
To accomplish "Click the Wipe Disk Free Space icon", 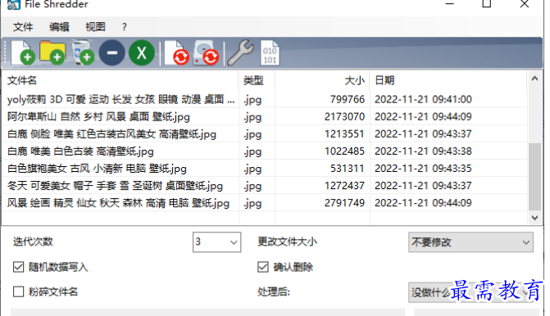I will 207,53.
